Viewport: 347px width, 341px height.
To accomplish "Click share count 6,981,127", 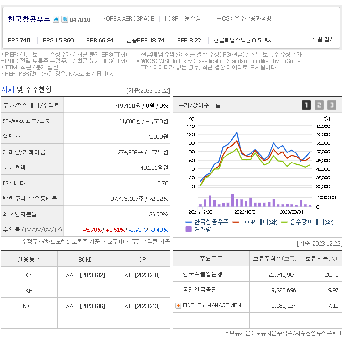I will (x=284, y=306).
